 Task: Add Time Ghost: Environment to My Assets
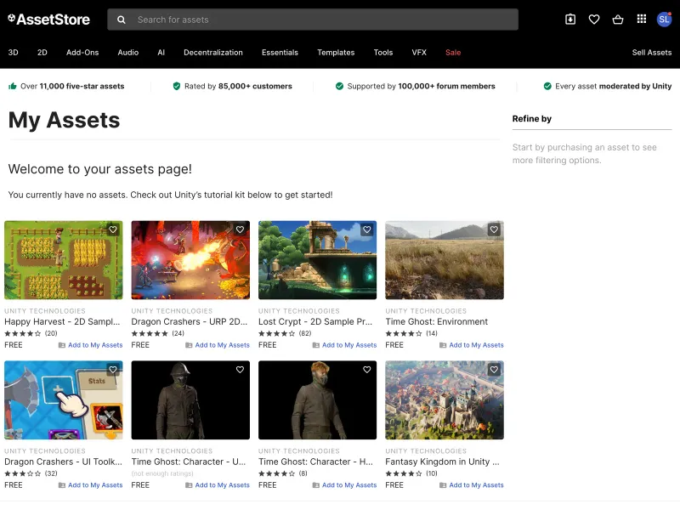pyautogui.click(x=472, y=345)
